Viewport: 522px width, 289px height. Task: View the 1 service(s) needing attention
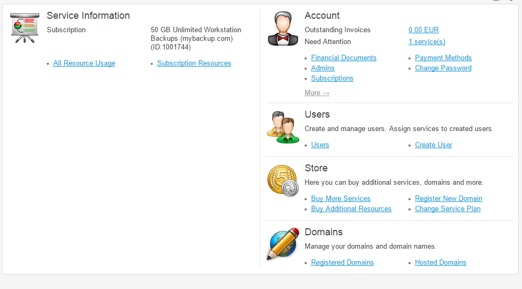427,41
